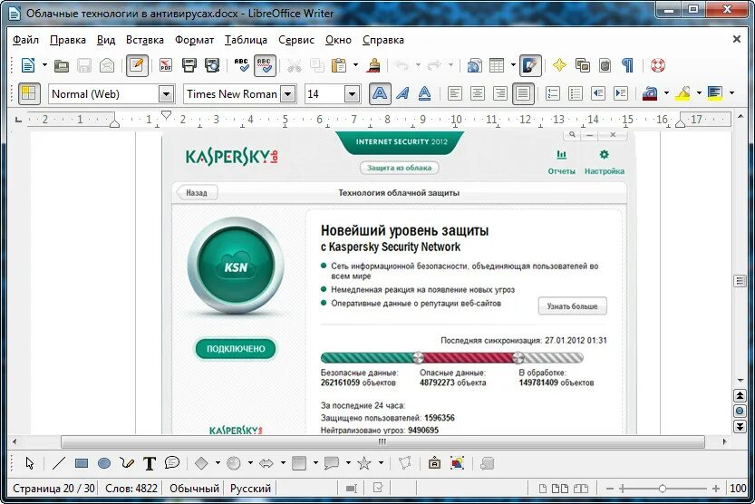Open the Сервис menu
Screen dimensions: 755x504
(x=296, y=40)
